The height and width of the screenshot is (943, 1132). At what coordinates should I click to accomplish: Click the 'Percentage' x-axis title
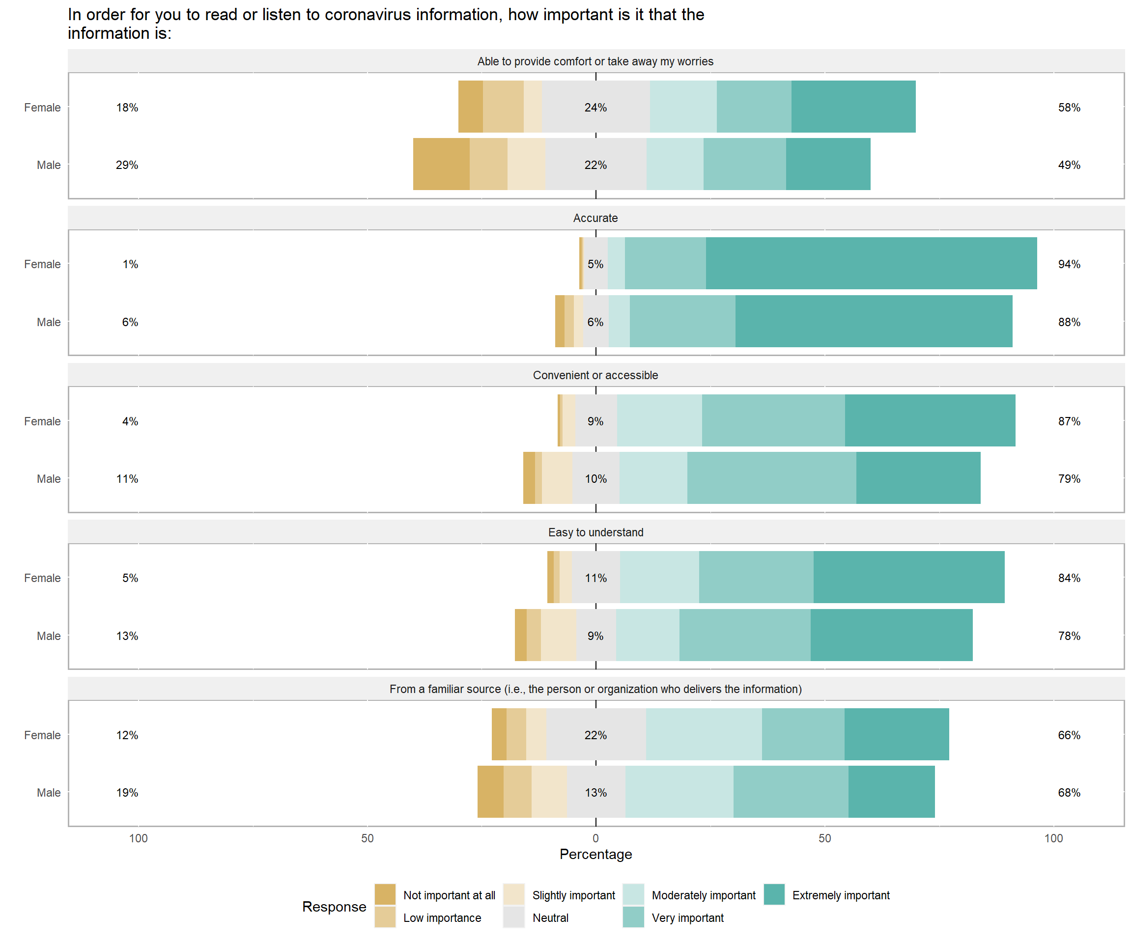click(595, 854)
